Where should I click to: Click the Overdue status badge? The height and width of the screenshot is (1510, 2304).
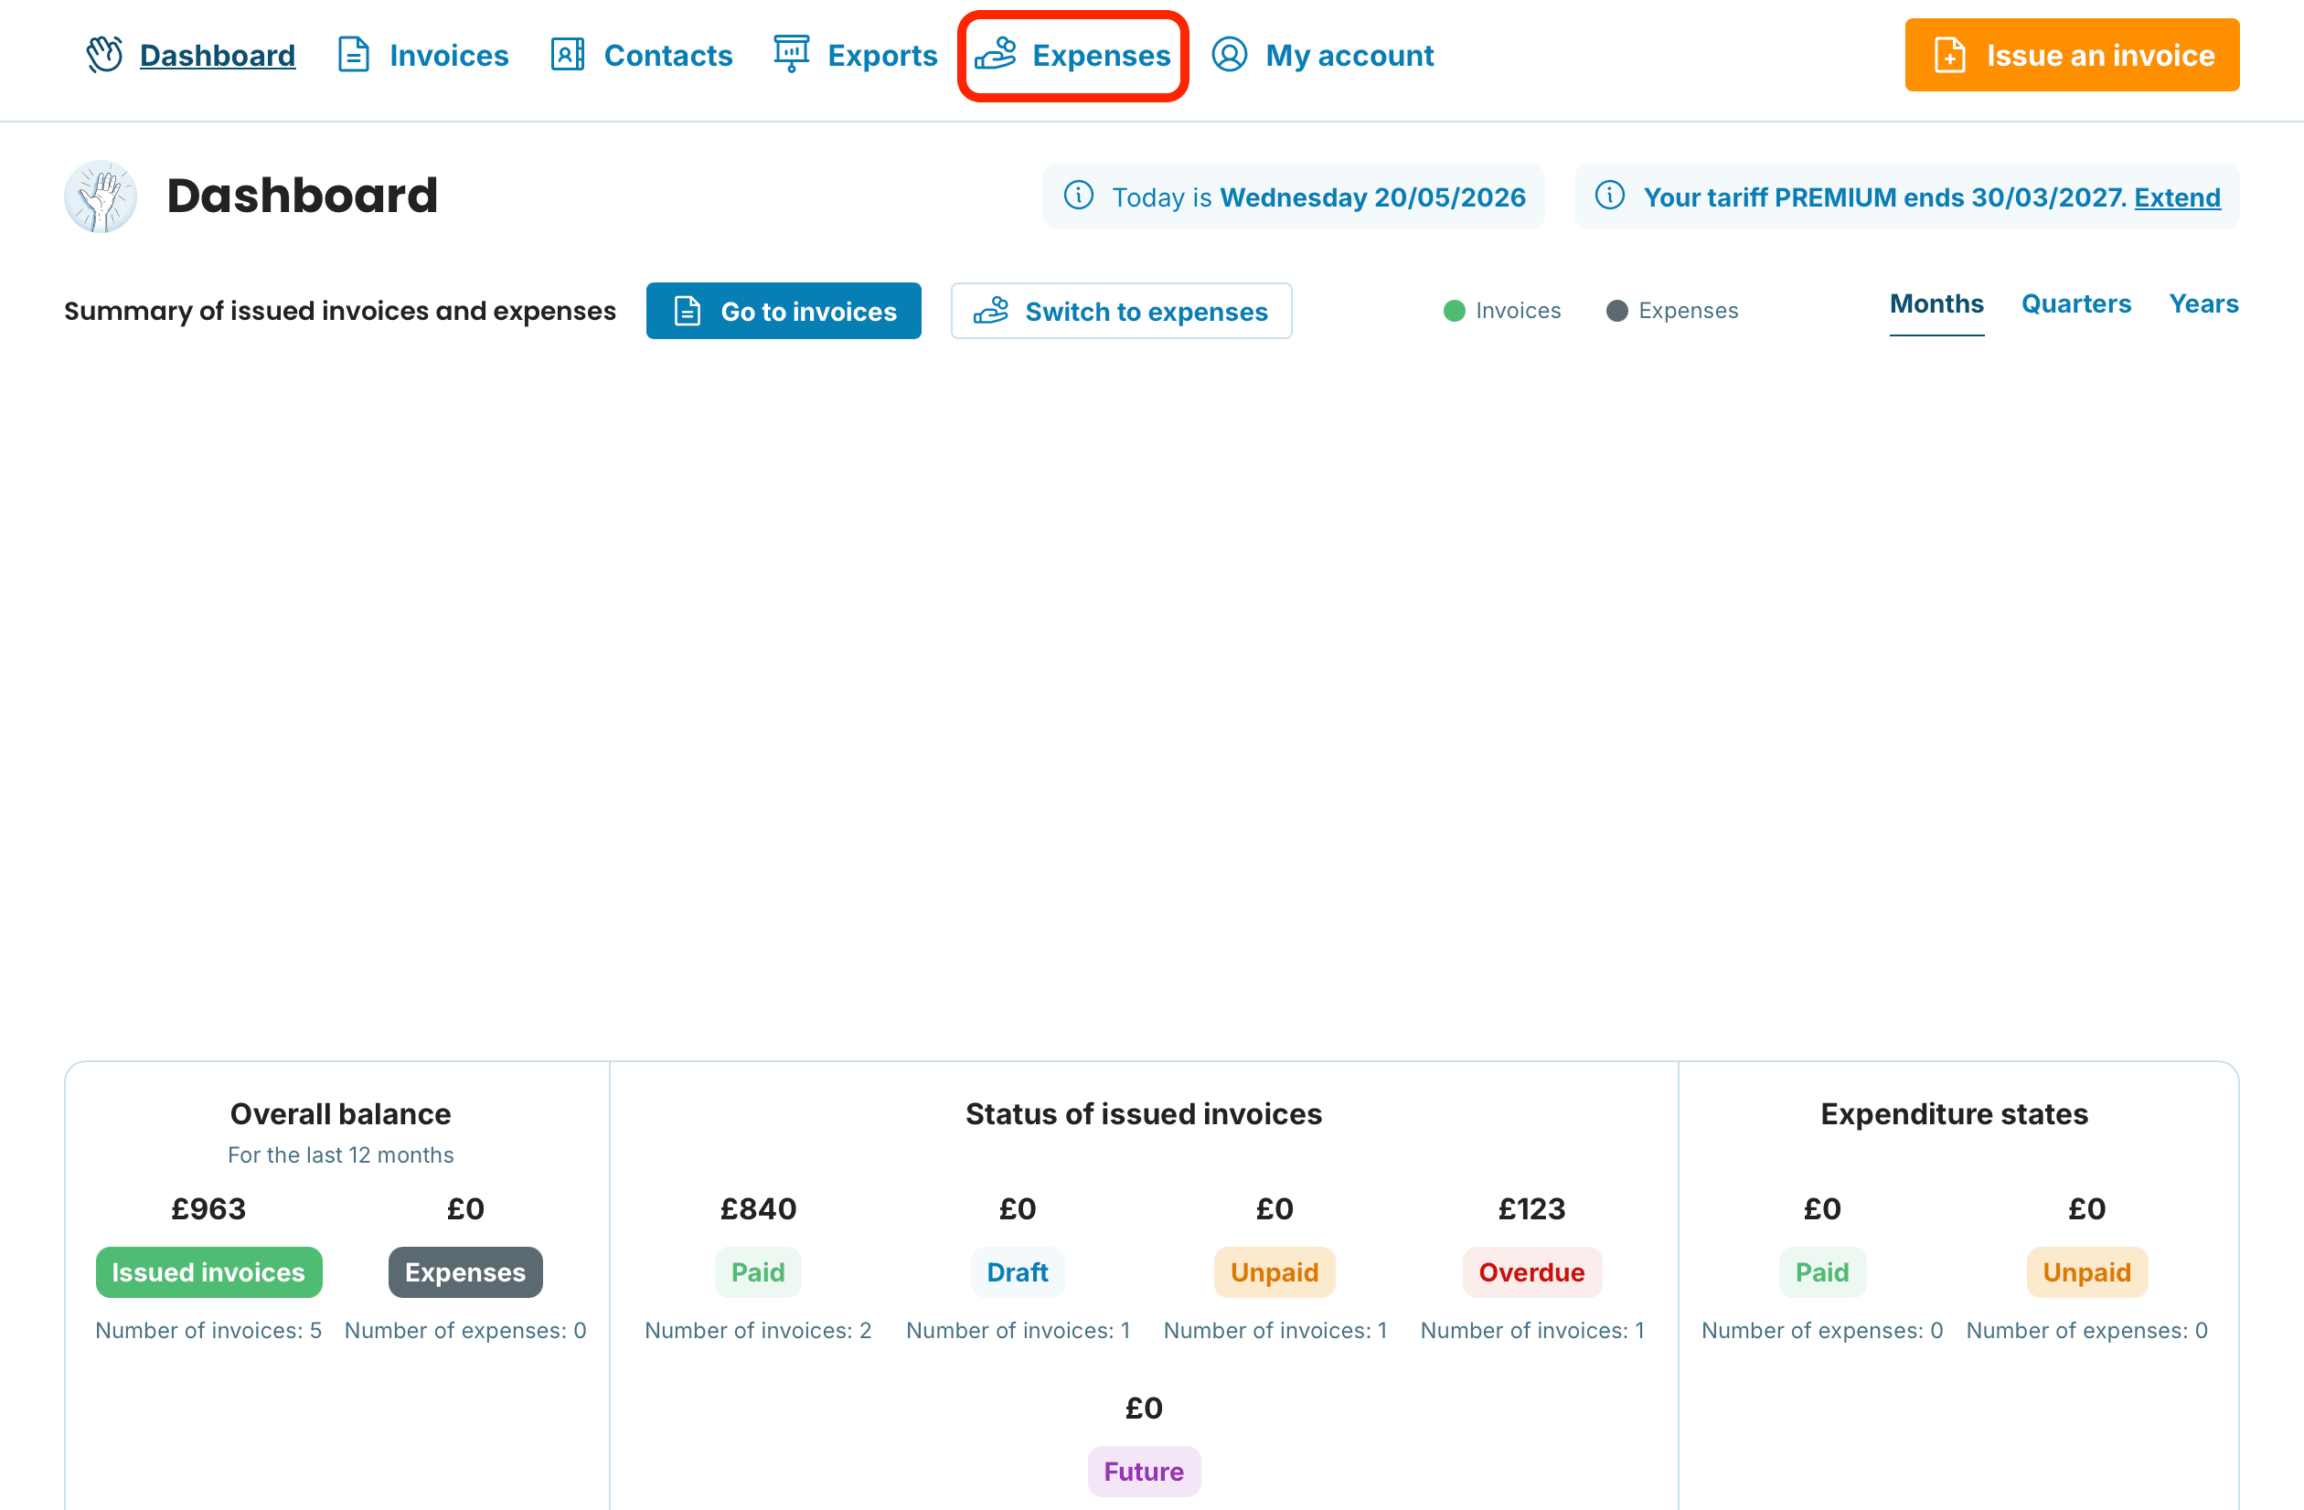click(1531, 1271)
